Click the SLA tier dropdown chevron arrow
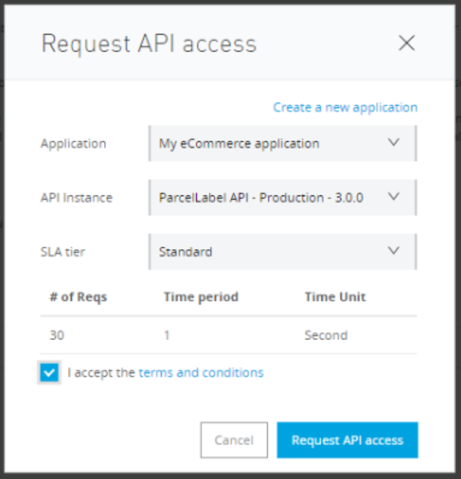Viewport: 461px width, 479px height. pos(394,251)
